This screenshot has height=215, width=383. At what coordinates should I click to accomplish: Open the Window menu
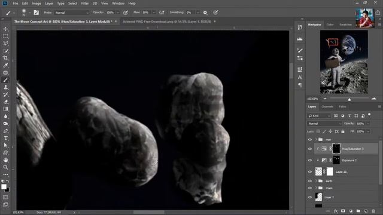(x=118, y=4)
